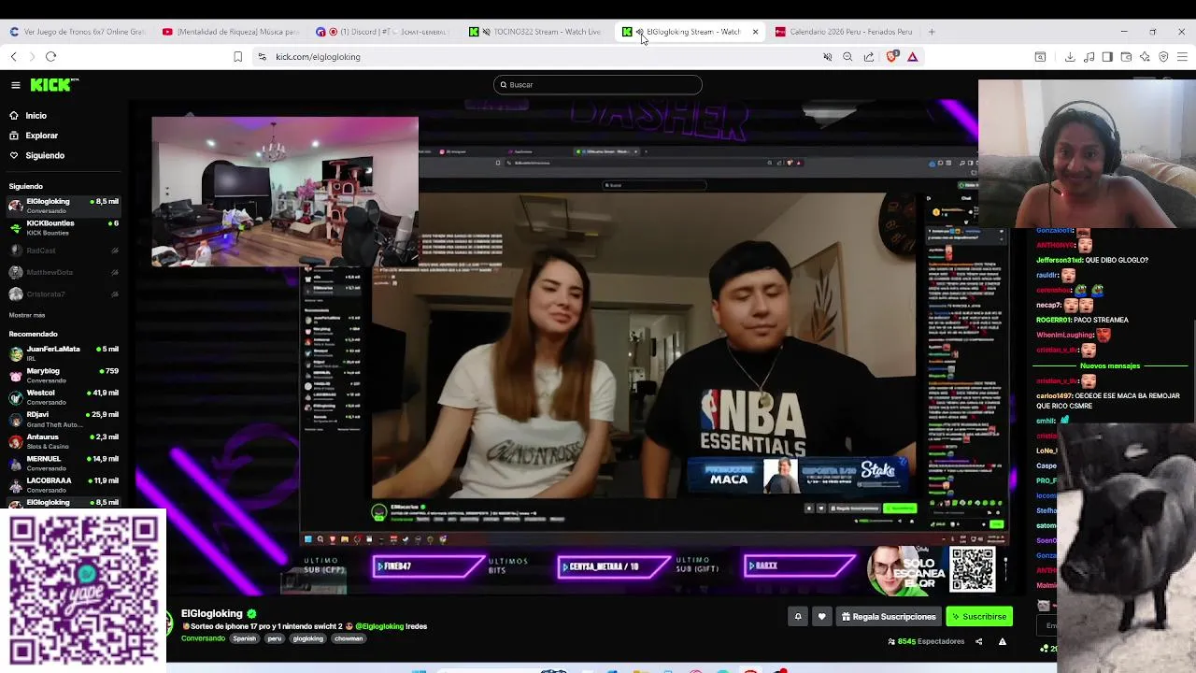Click the ElGlogloking channel name
This screenshot has height=673, width=1196.
tap(212, 613)
